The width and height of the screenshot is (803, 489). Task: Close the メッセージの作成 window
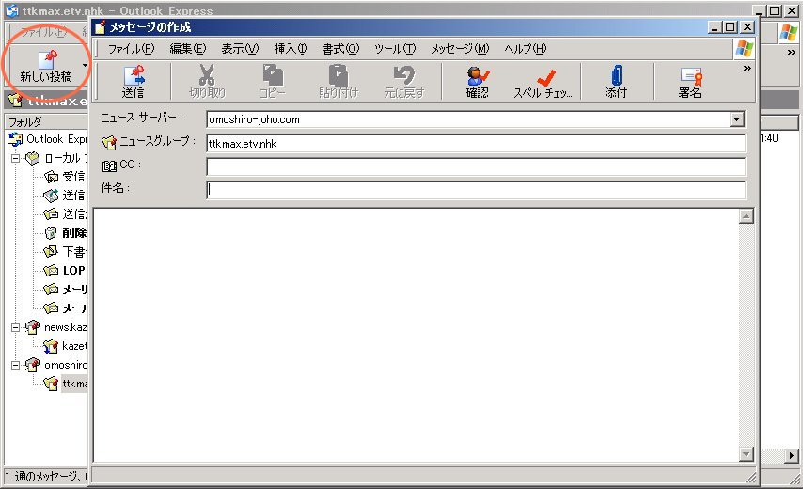748,26
